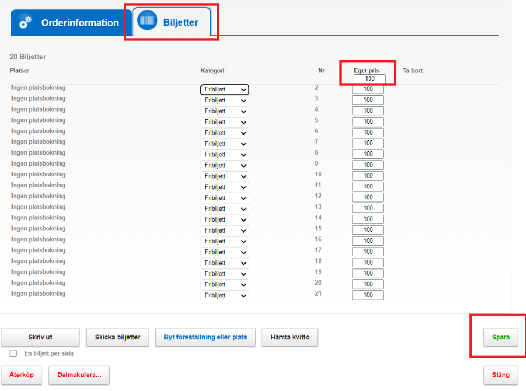Click Eget pris field for ticket Nr 20
The width and height of the screenshot is (526, 391).
point(368,284)
